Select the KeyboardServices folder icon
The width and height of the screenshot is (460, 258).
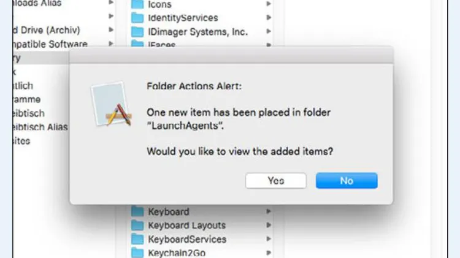[137, 239]
